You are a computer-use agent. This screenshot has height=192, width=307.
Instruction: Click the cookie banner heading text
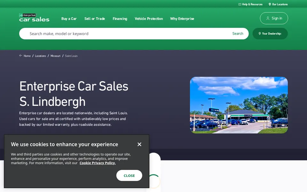point(64,144)
